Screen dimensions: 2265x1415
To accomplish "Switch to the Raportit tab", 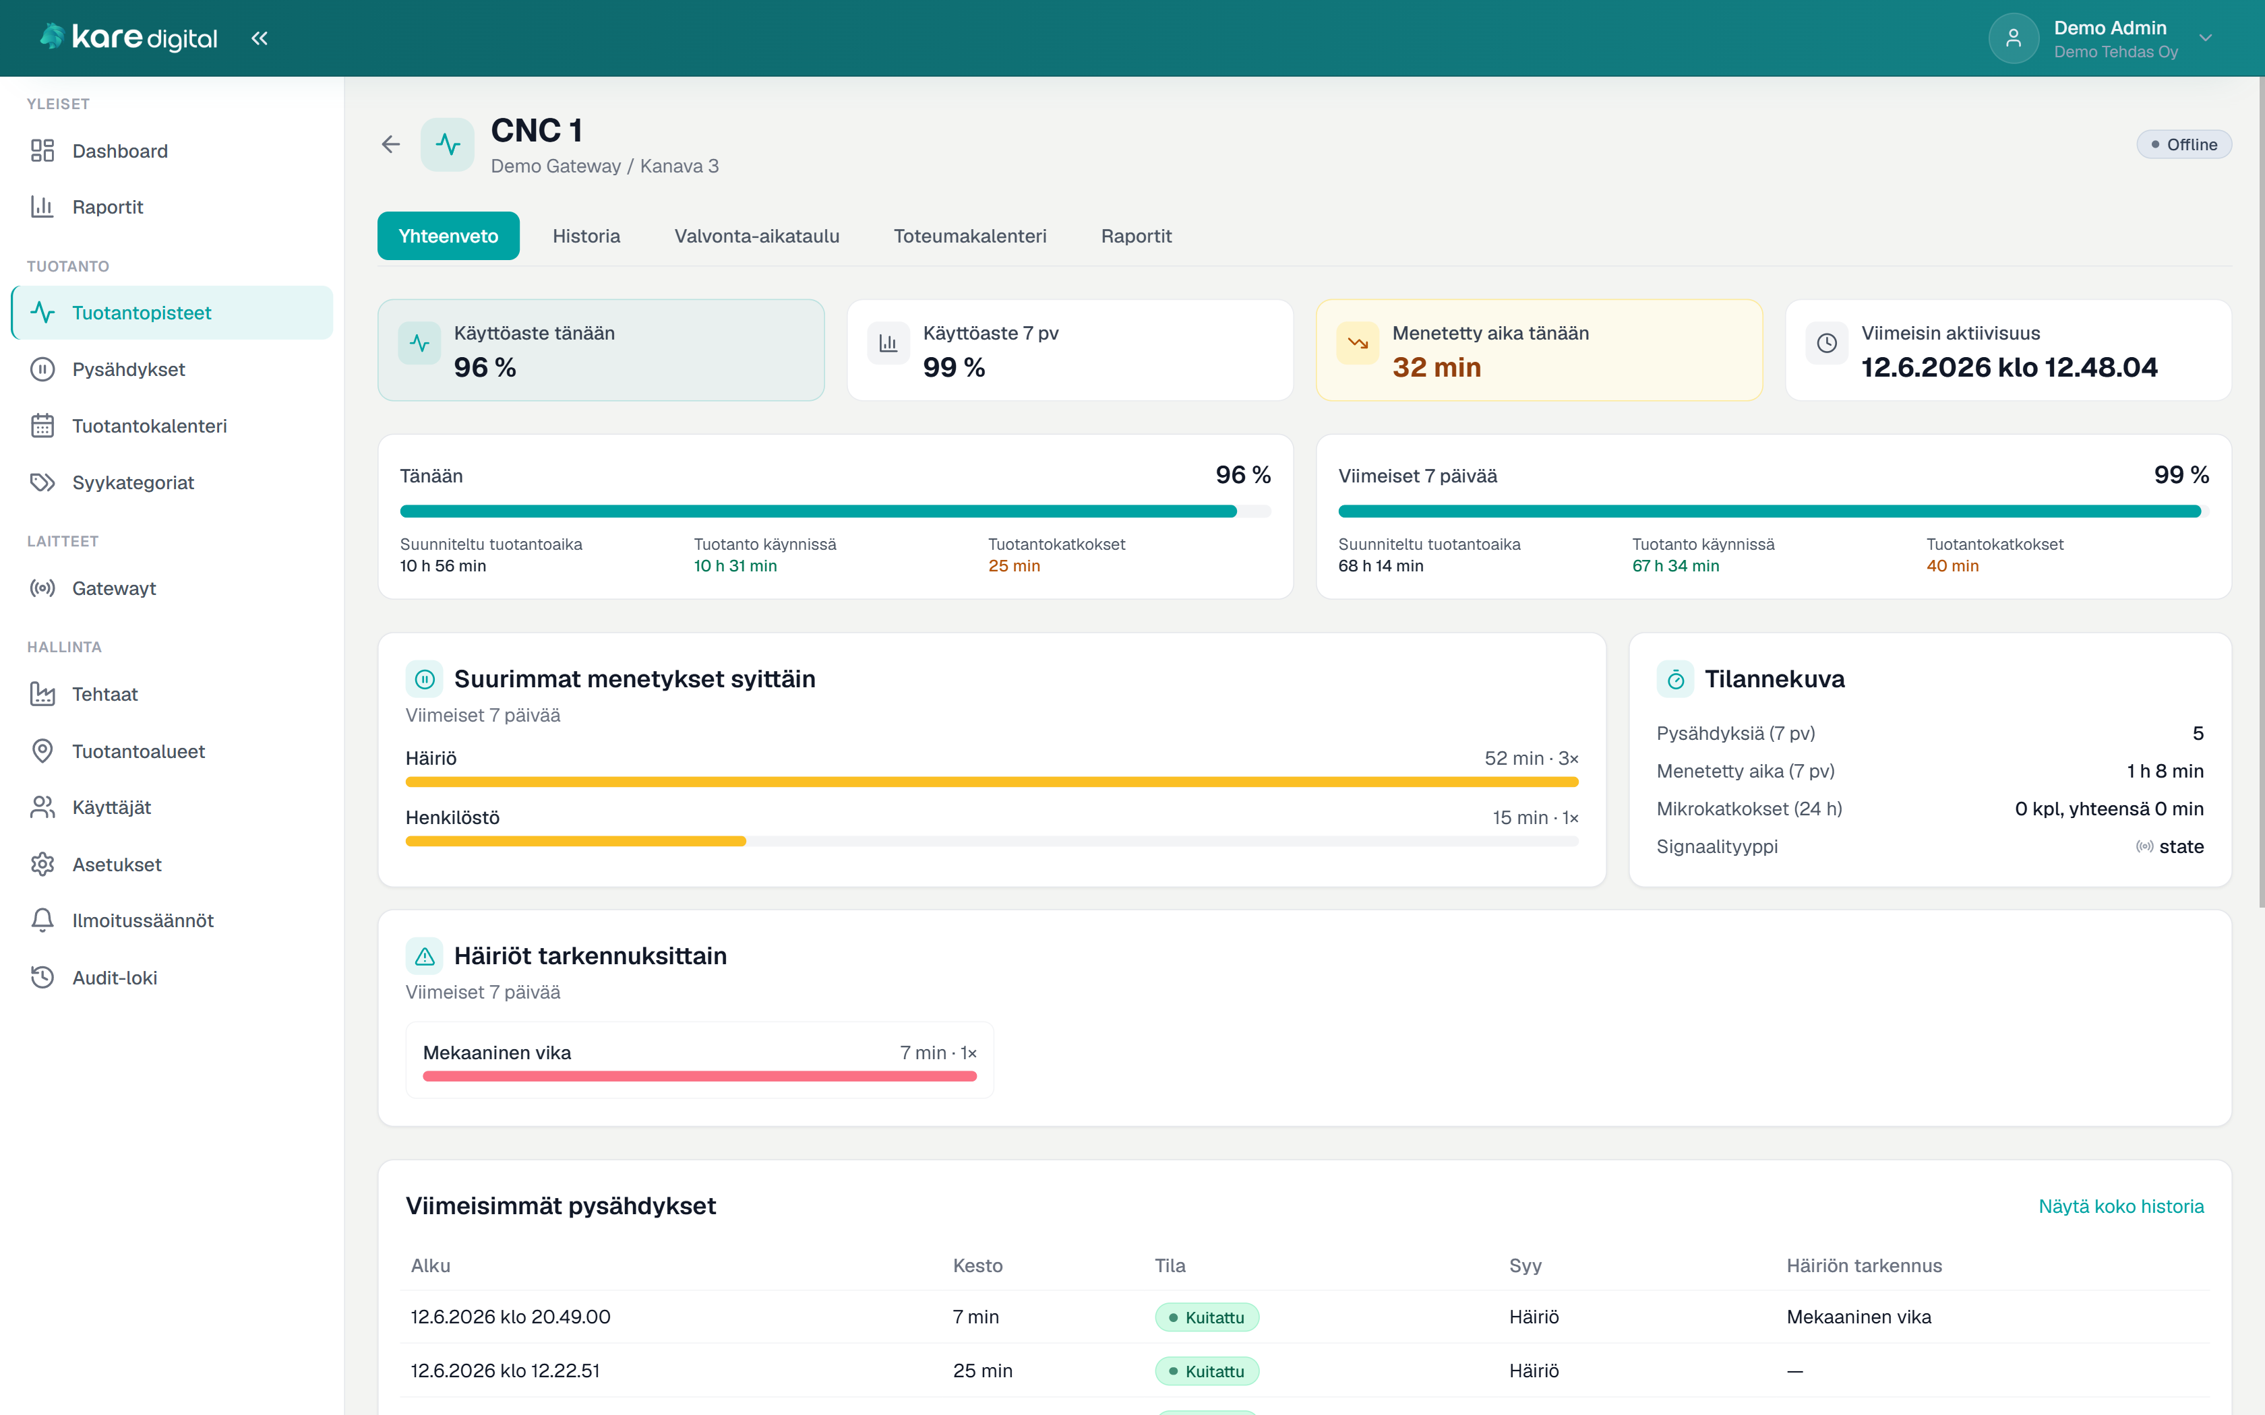I will point(1137,236).
